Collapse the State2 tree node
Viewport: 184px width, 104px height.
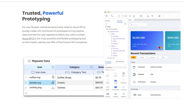click(x=109, y=46)
